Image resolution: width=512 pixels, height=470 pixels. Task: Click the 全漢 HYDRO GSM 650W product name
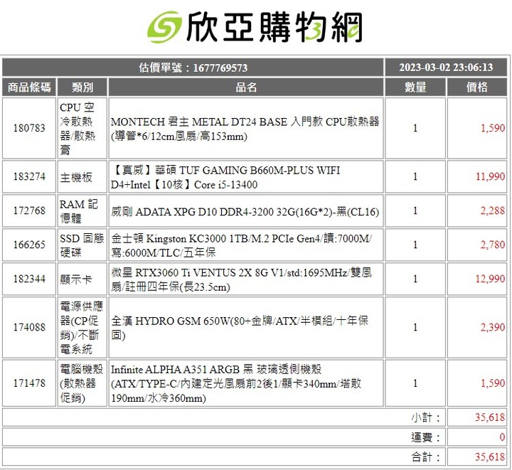240,328
